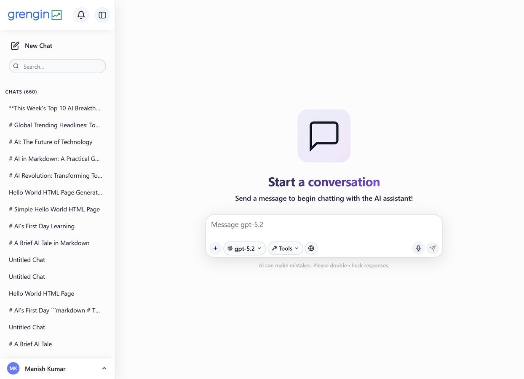Click into the Message gpt-5.2 input

(324, 225)
